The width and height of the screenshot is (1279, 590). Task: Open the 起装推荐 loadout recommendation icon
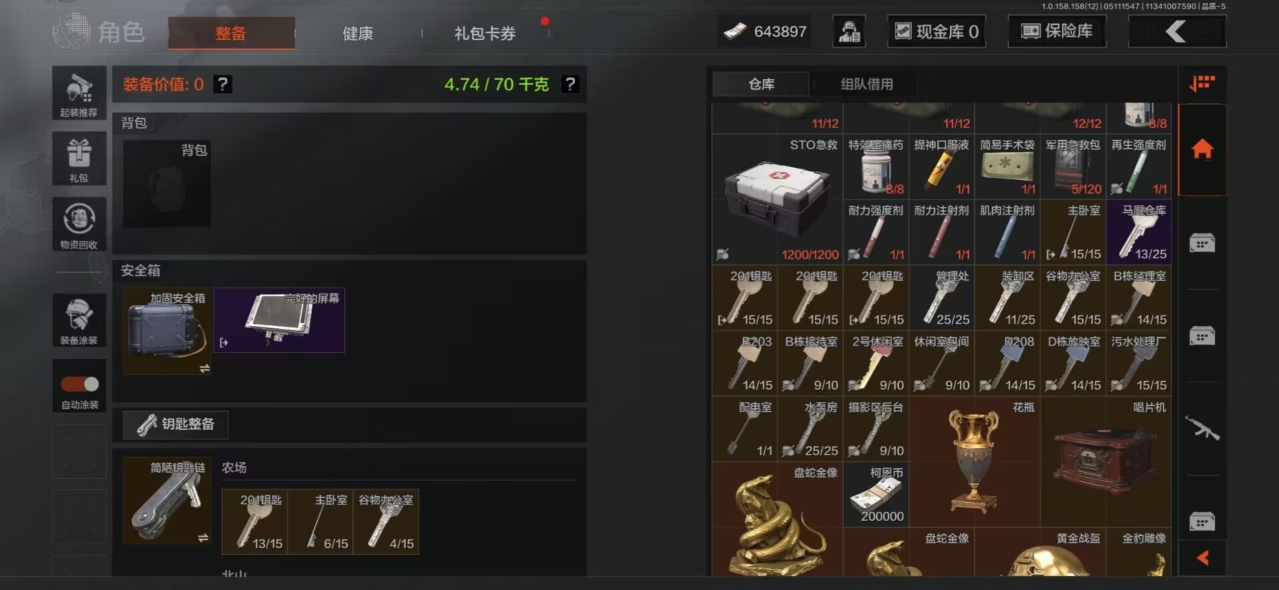pyautogui.click(x=79, y=93)
